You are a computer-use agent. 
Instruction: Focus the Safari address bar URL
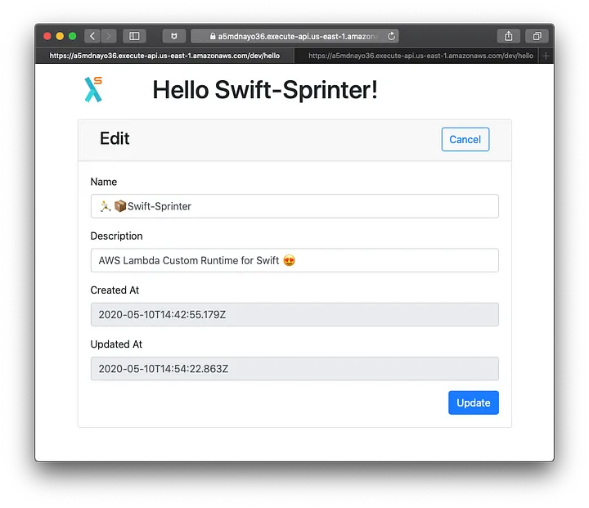[x=294, y=36]
